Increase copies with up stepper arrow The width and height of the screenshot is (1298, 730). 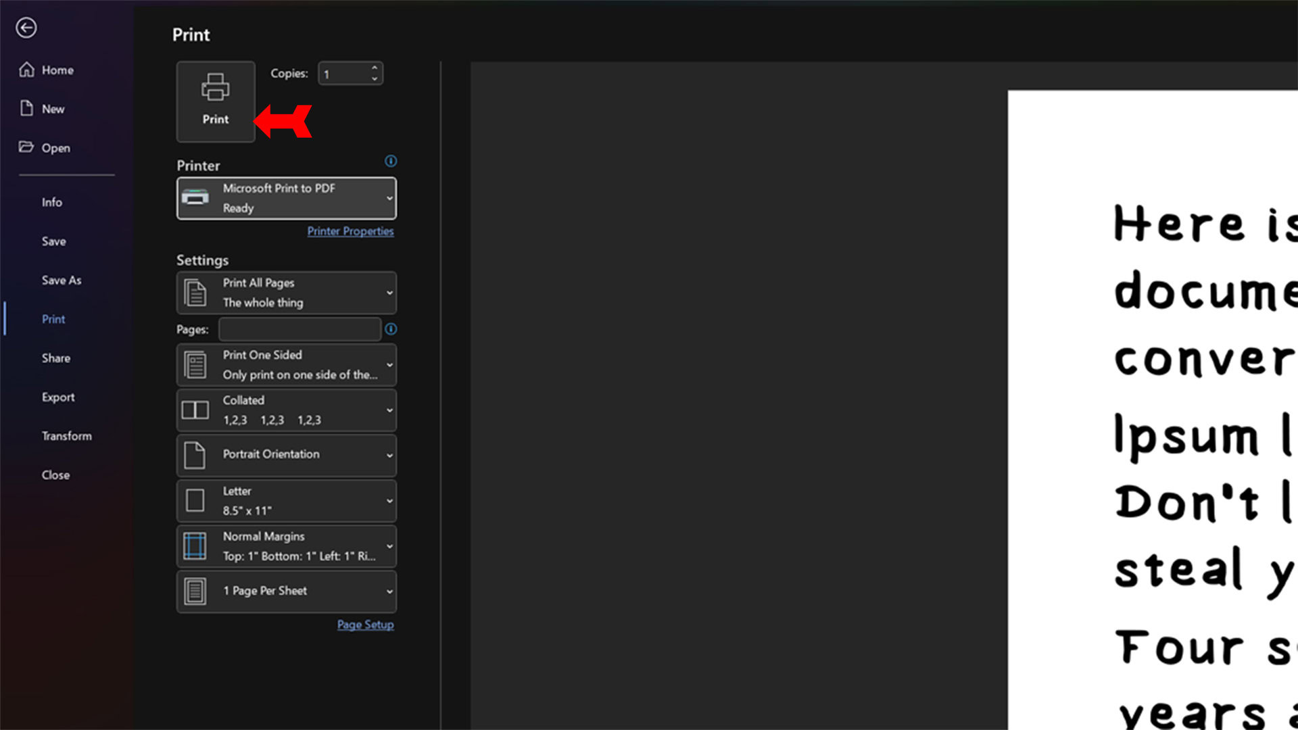tap(375, 68)
